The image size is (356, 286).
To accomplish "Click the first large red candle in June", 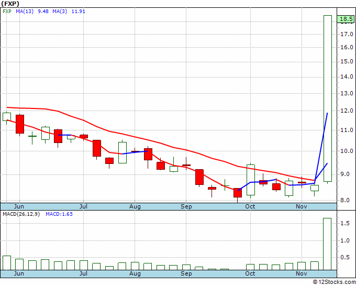I will tap(20, 124).
